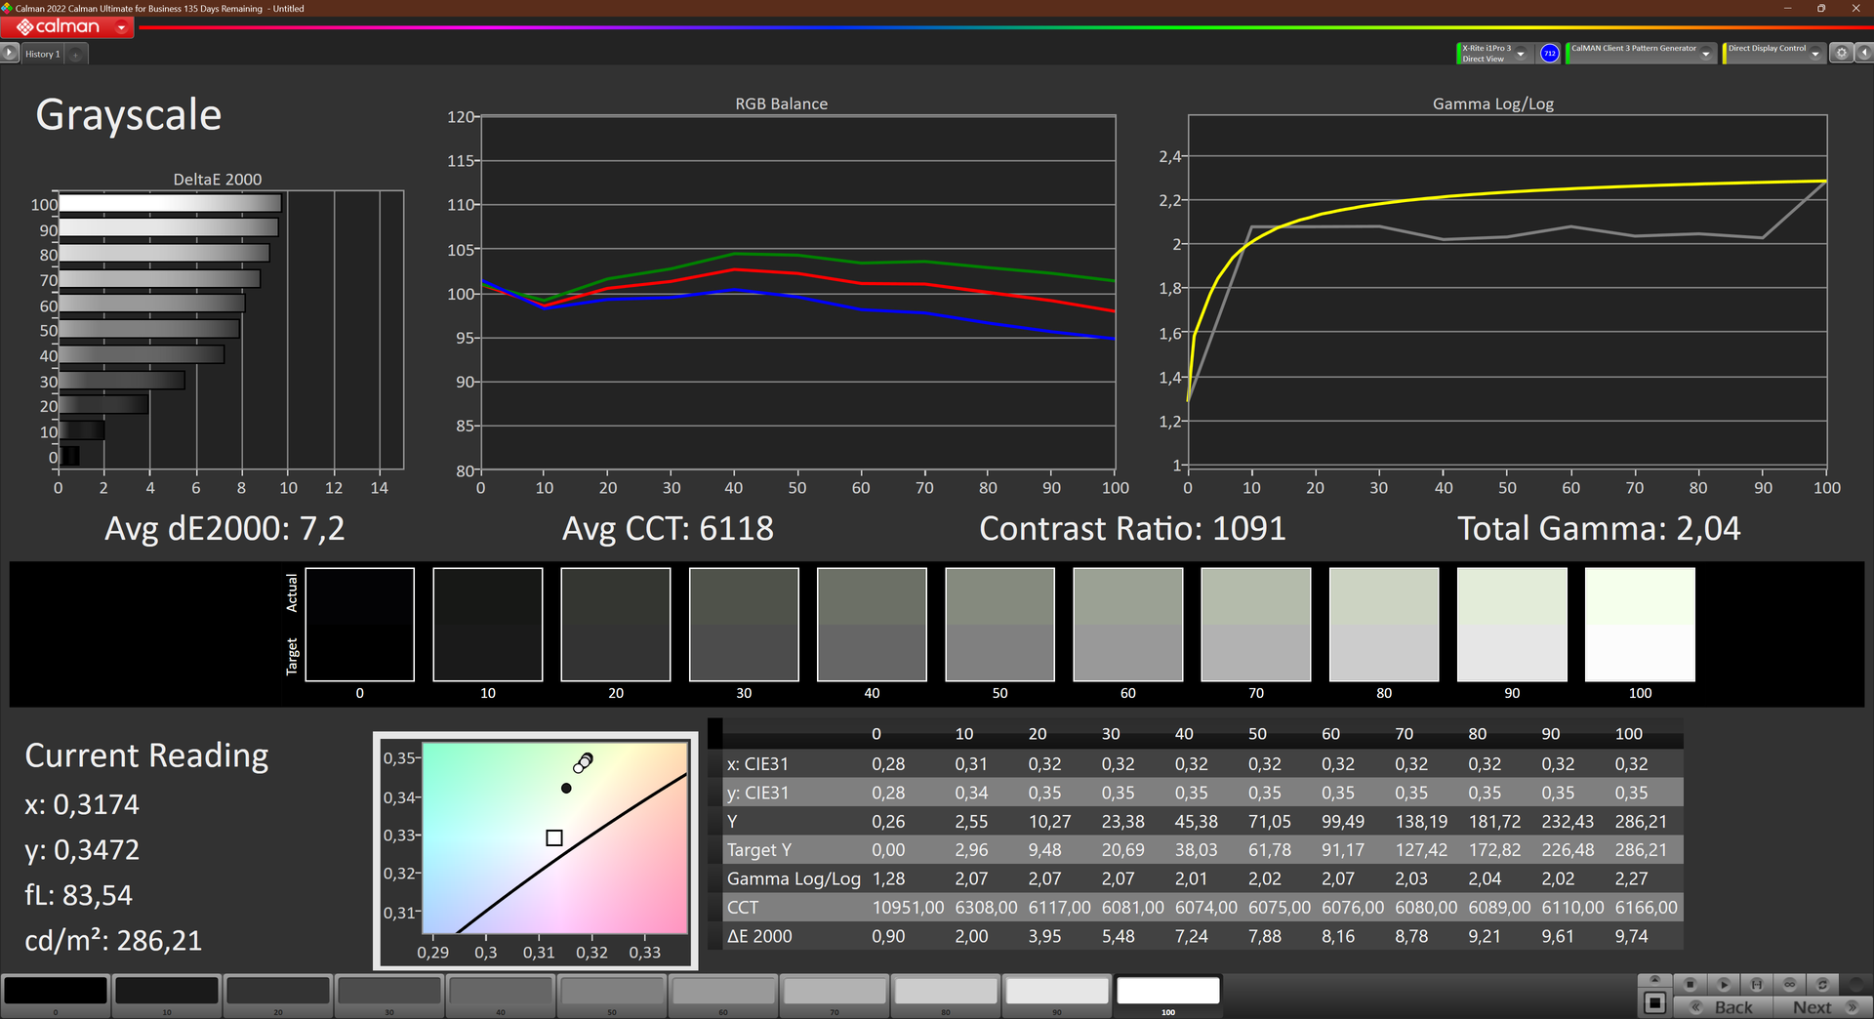Image resolution: width=1874 pixels, height=1019 pixels.
Task: Click the stop measurement icon
Action: pos(1691,984)
